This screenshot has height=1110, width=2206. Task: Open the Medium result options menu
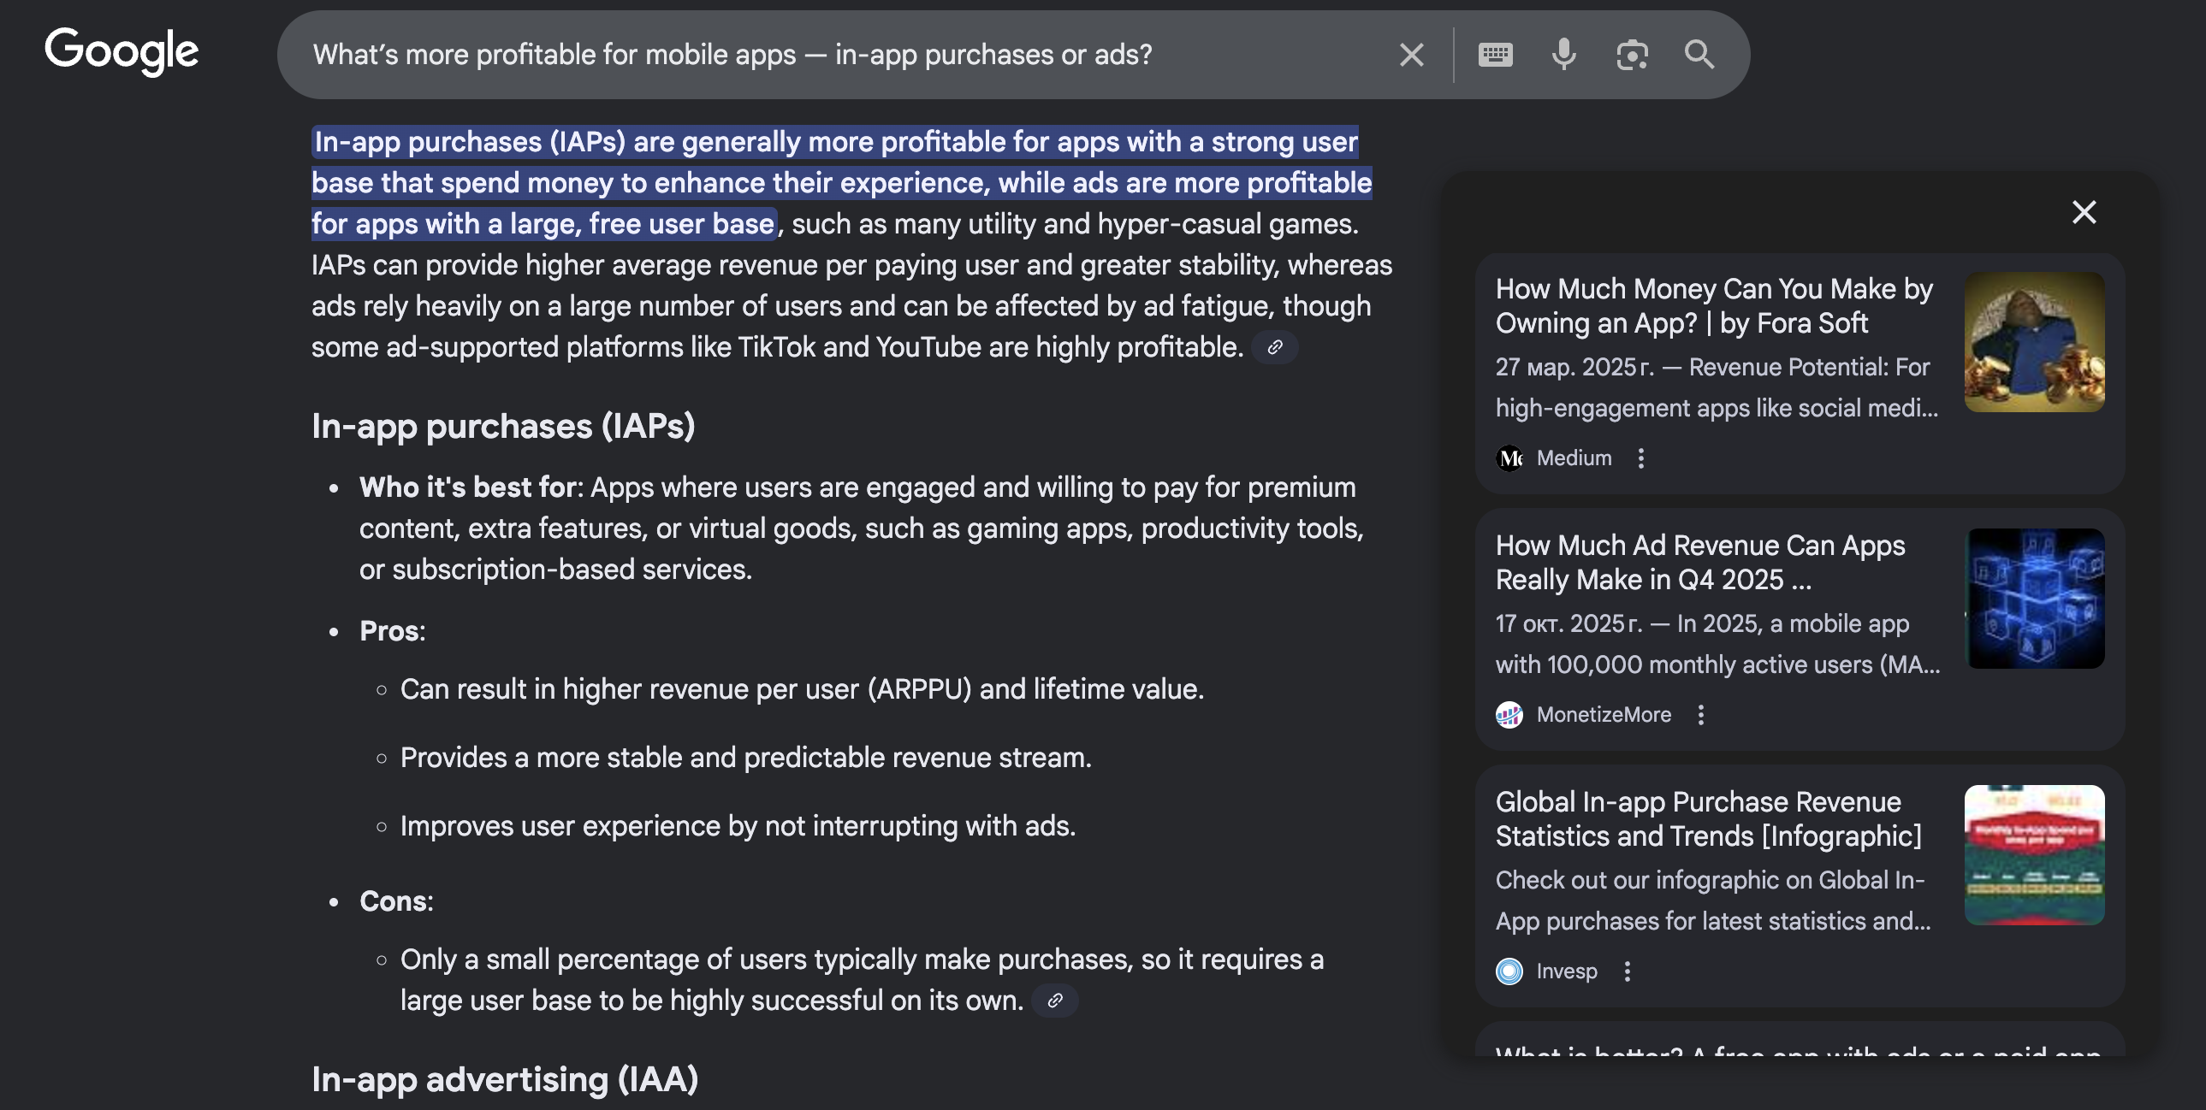[1640, 458]
